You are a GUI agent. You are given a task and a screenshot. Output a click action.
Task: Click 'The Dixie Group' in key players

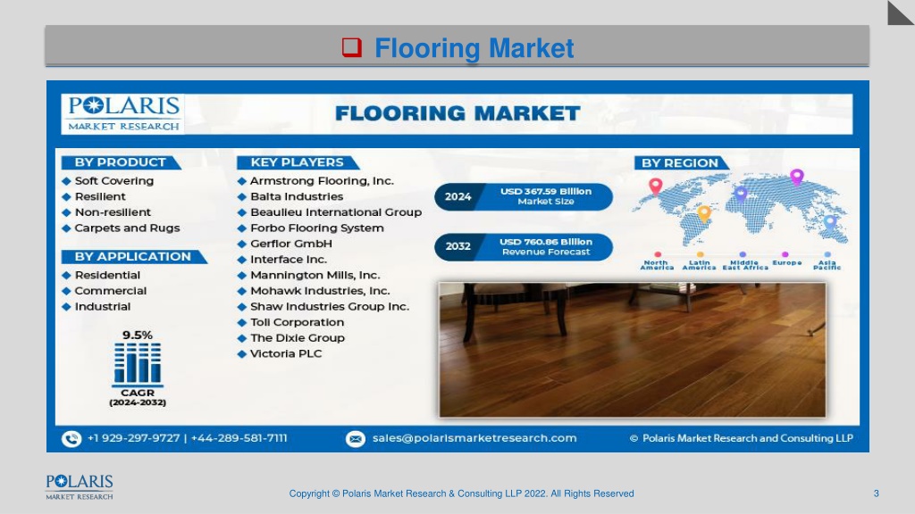(298, 338)
